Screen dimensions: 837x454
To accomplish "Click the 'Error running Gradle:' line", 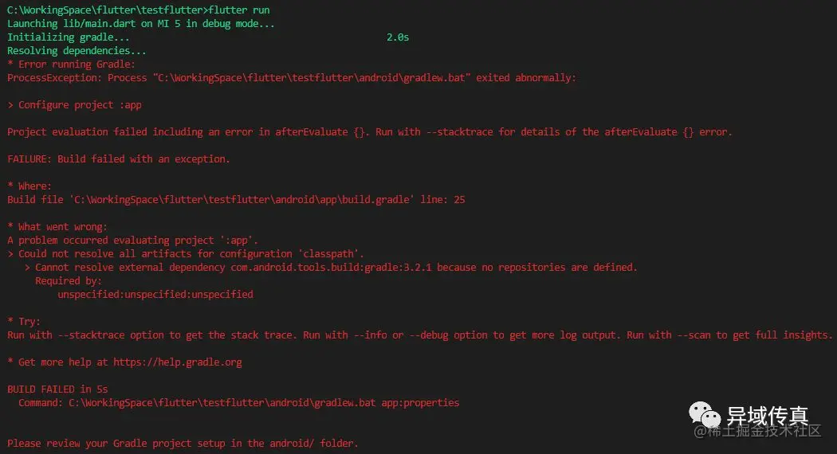I will tap(71, 65).
